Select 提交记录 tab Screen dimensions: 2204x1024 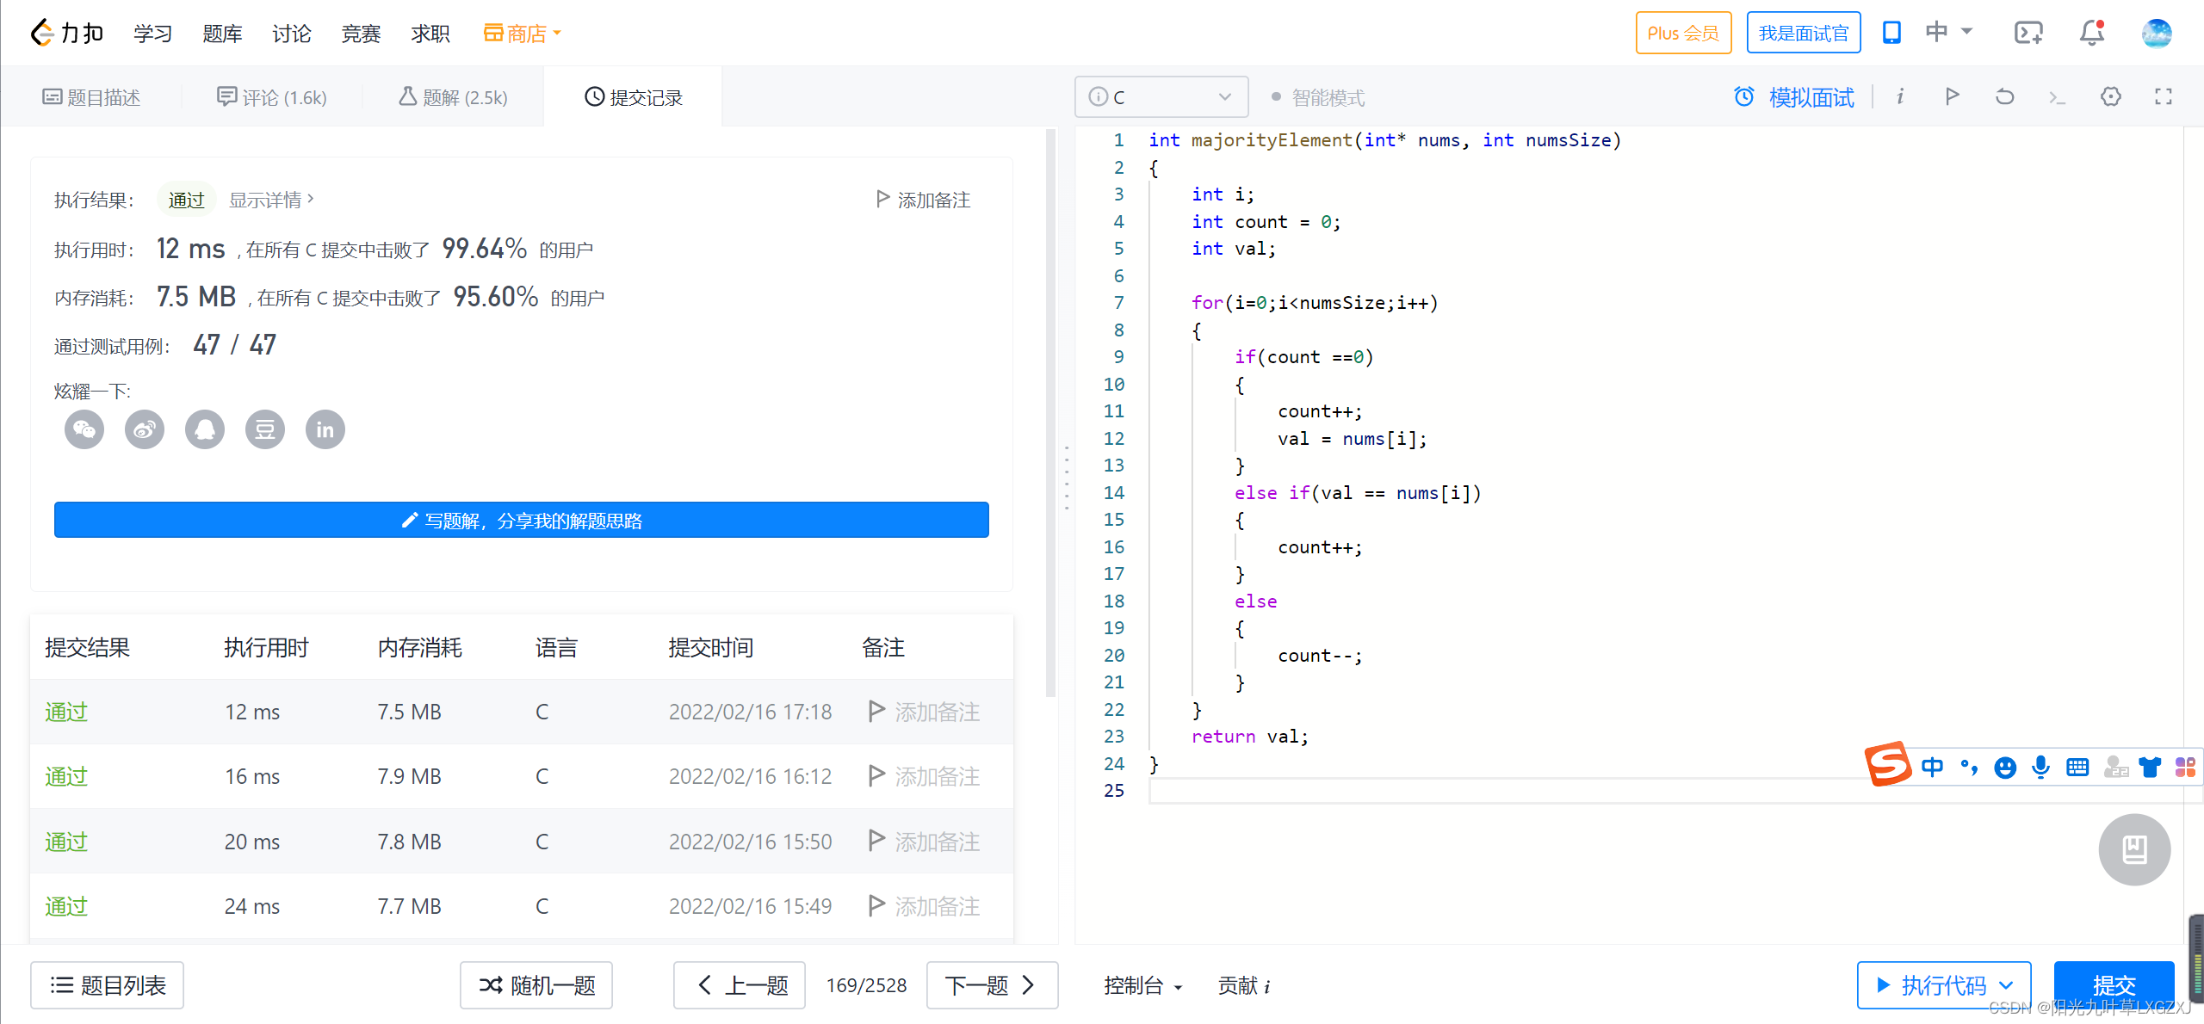pyautogui.click(x=634, y=97)
